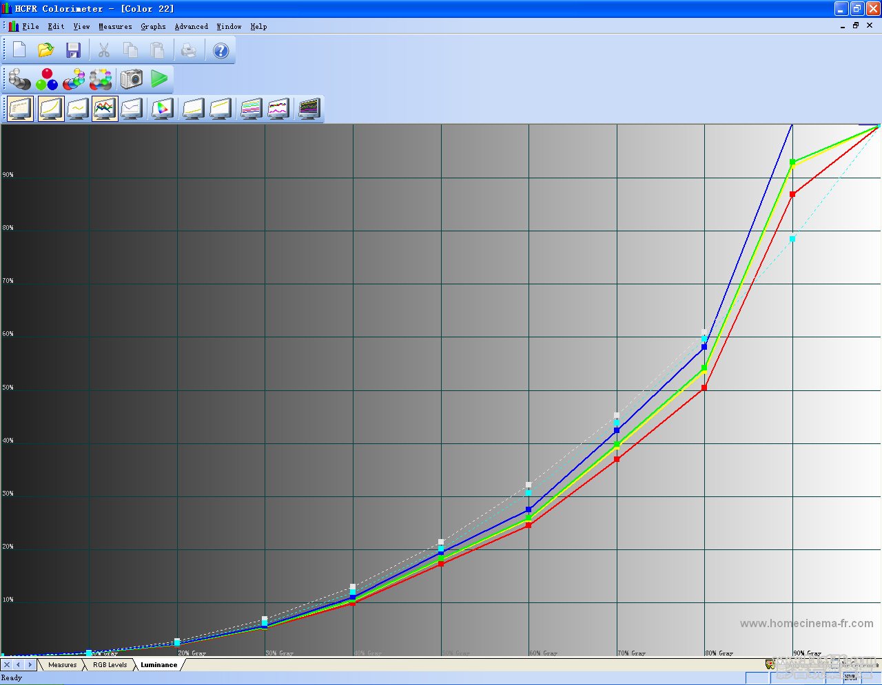Go to next tab with right arrow
The image size is (882, 685).
[x=30, y=665]
